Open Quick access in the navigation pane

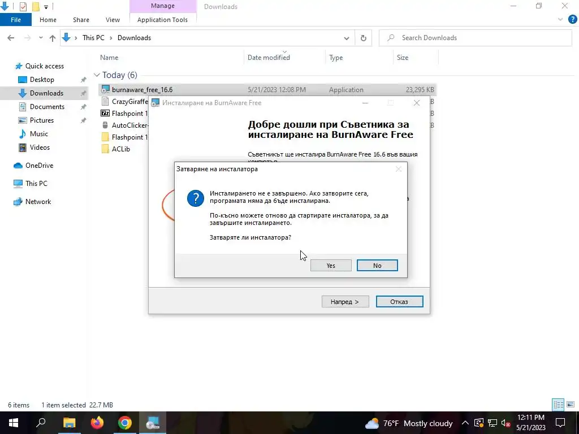pyautogui.click(x=44, y=66)
